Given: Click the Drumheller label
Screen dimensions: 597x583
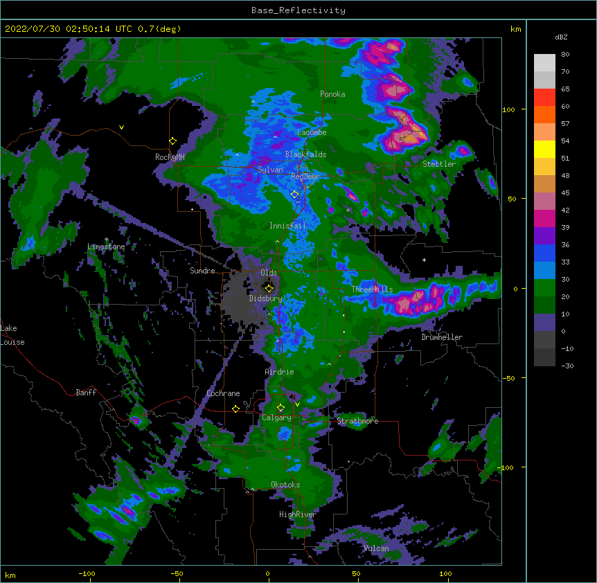Looking at the screenshot, I should tap(442, 337).
